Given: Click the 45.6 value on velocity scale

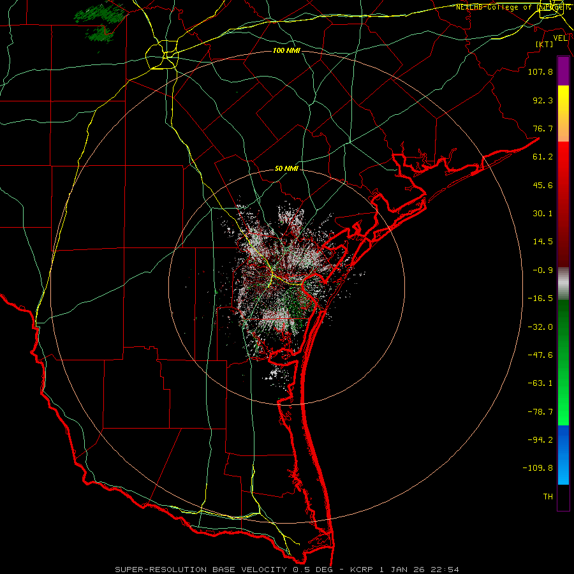Looking at the screenshot, I should (x=543, y=185).
